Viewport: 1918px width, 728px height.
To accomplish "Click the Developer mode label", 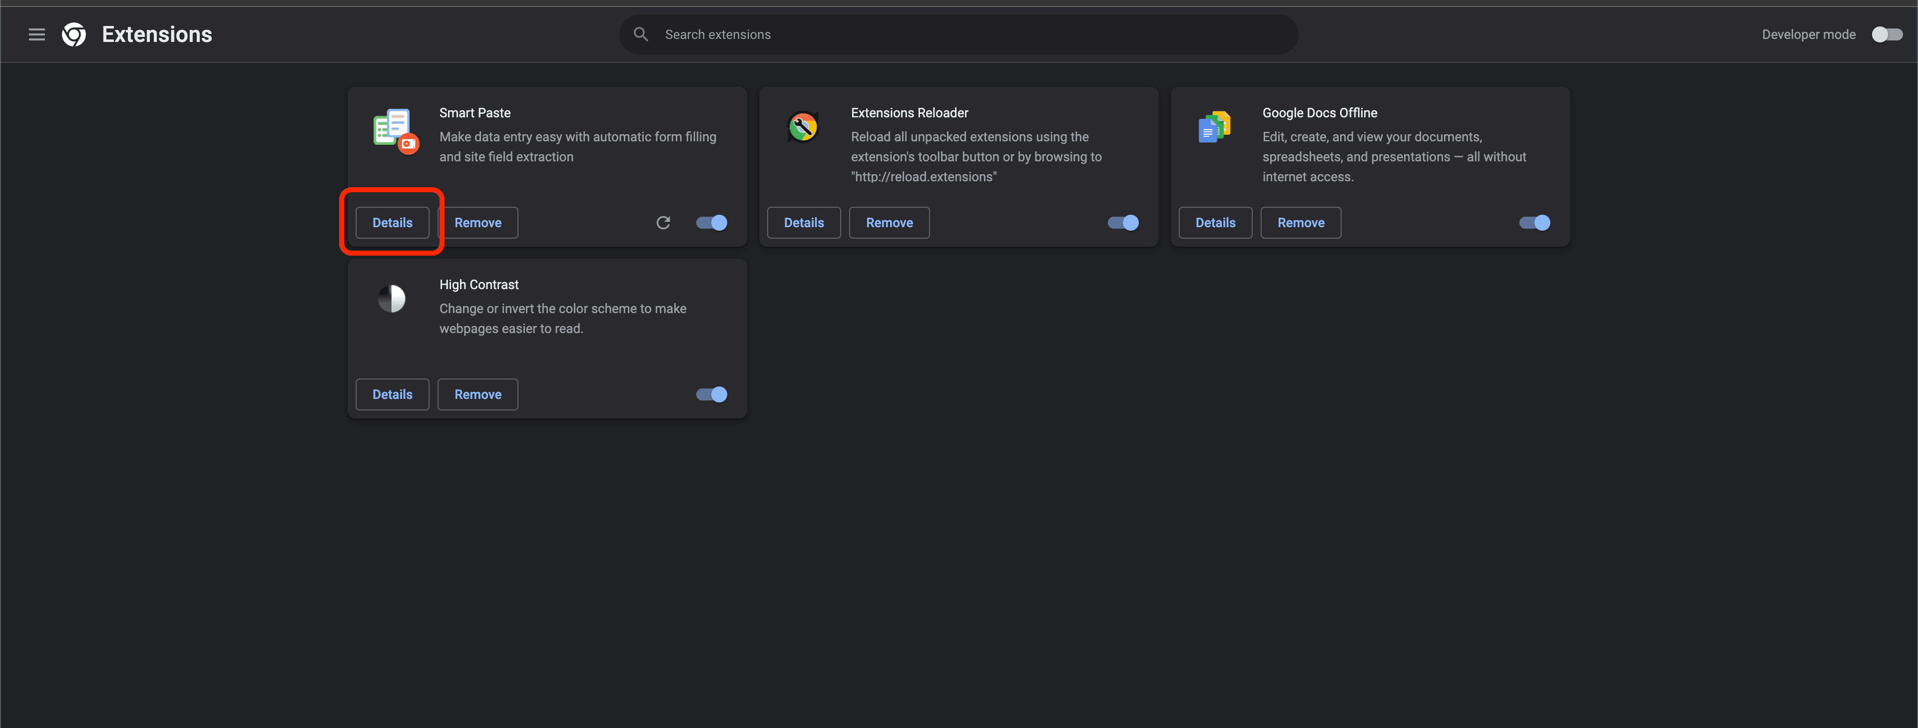I will click(x=1809, y=34).
